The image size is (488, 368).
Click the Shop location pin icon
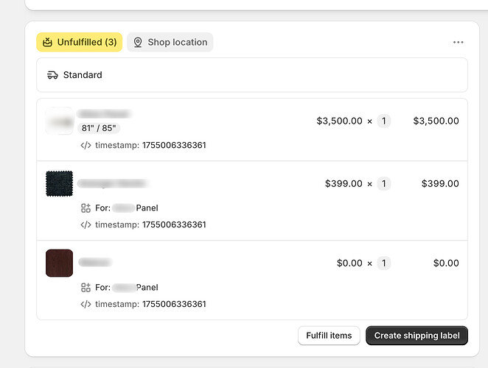pyautogui.click(x=138, y=42)
